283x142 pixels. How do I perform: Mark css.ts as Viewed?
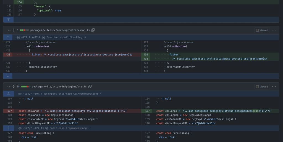[262, 87]
